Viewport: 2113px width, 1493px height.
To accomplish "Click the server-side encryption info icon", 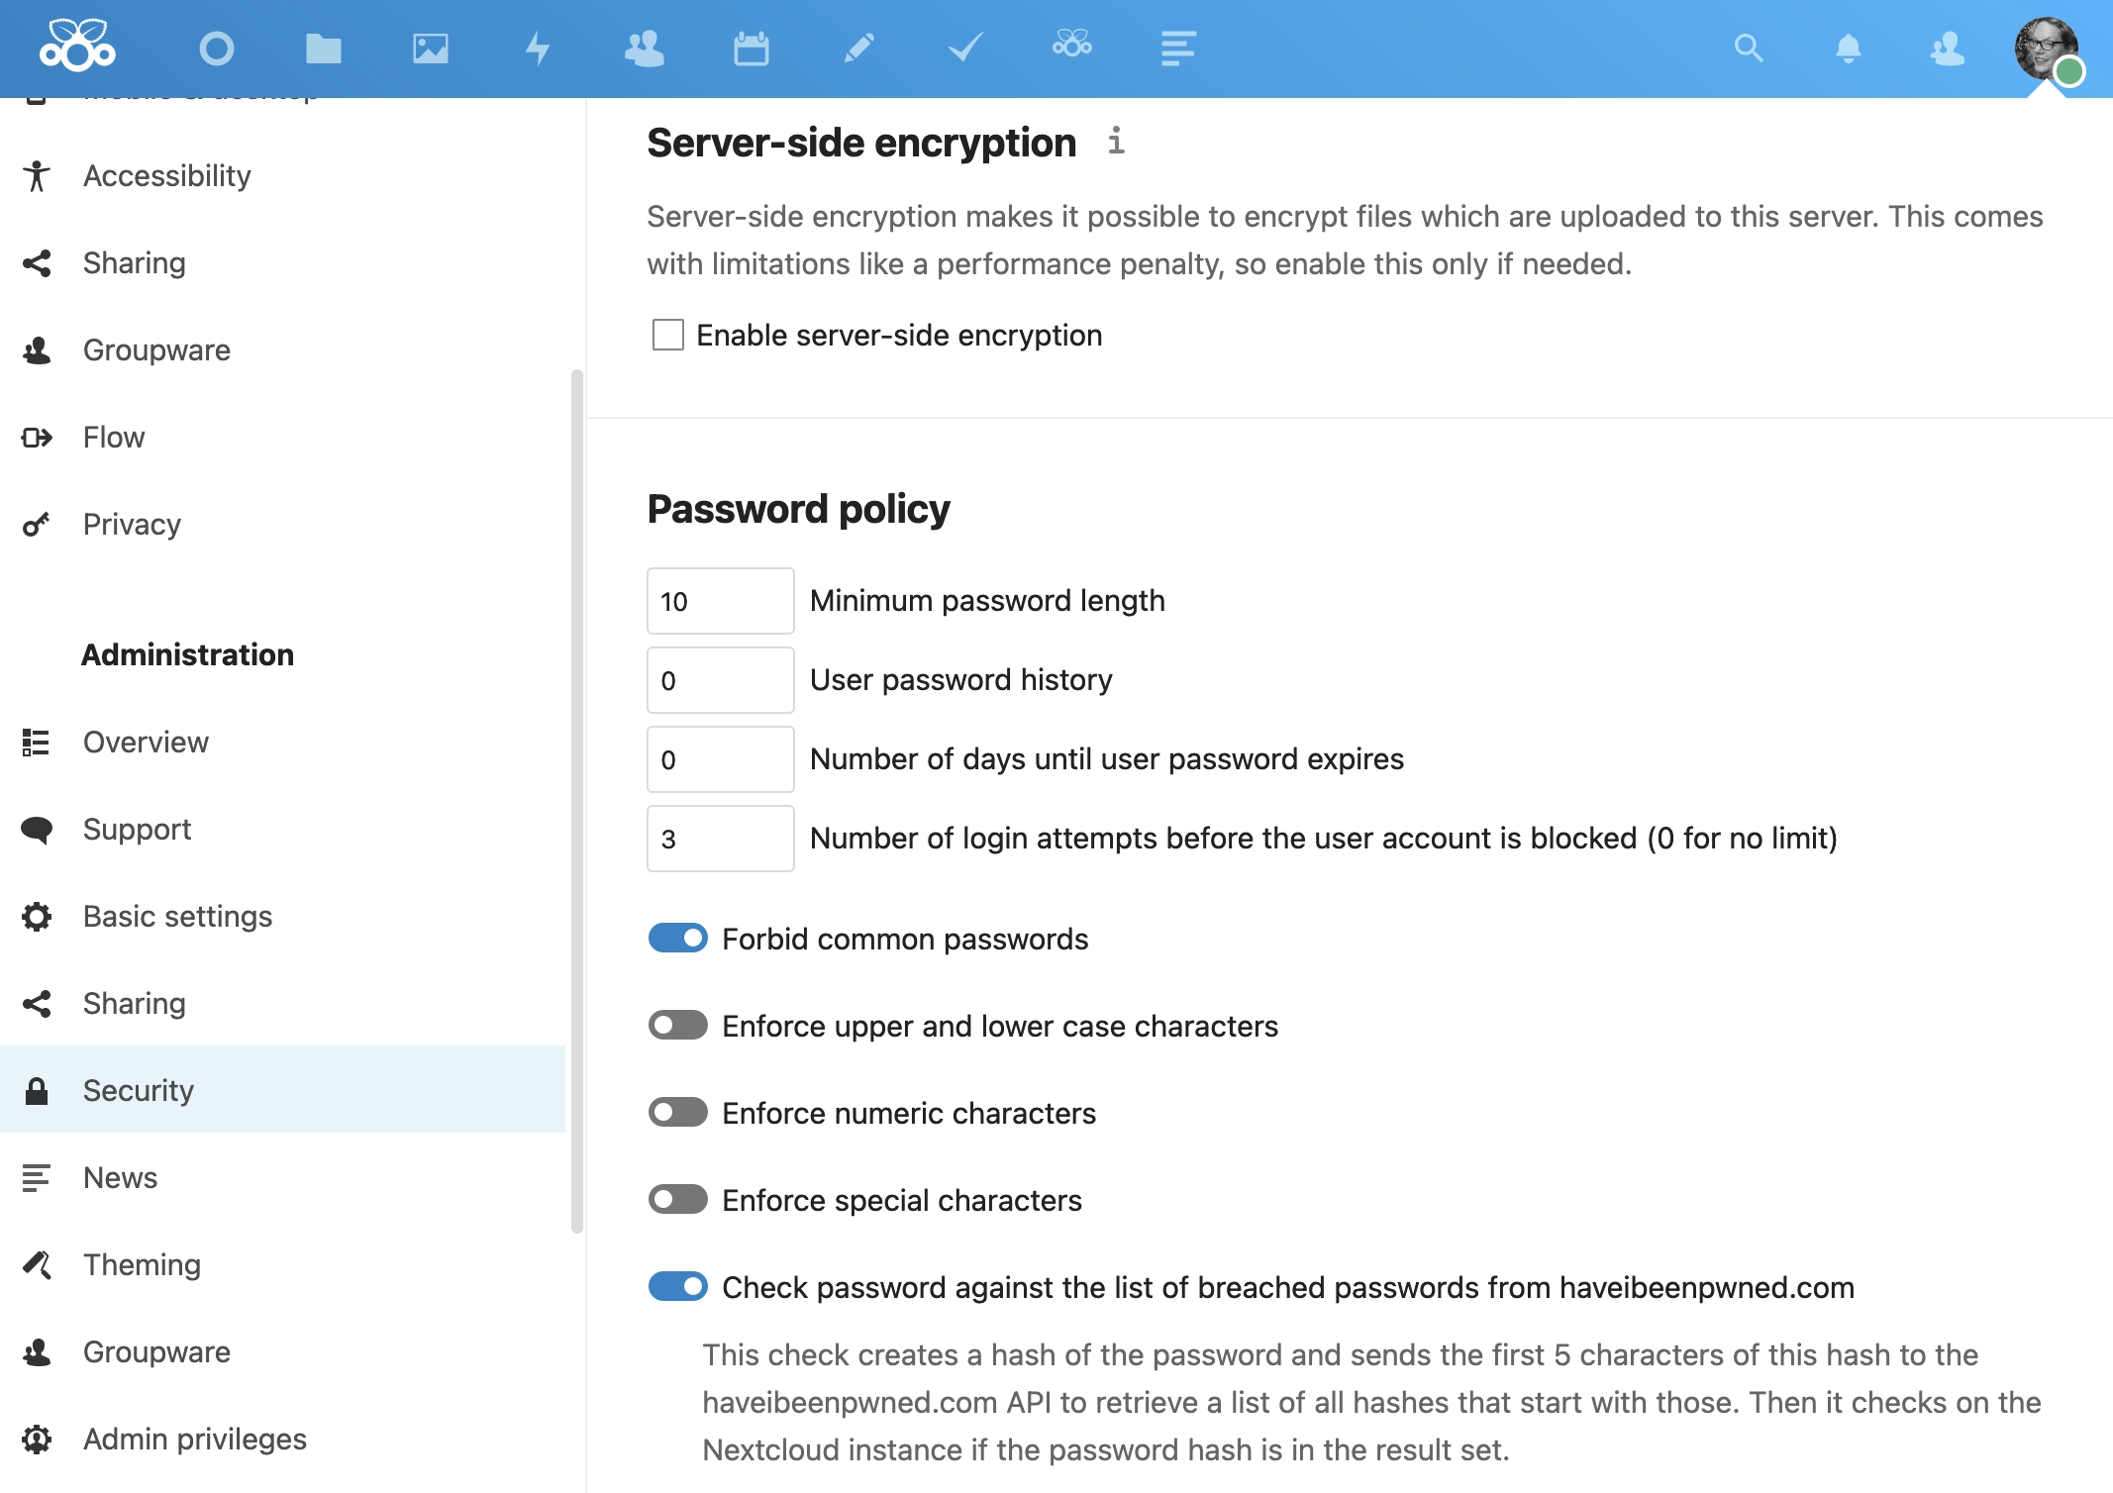I will tap(1116, 142).
